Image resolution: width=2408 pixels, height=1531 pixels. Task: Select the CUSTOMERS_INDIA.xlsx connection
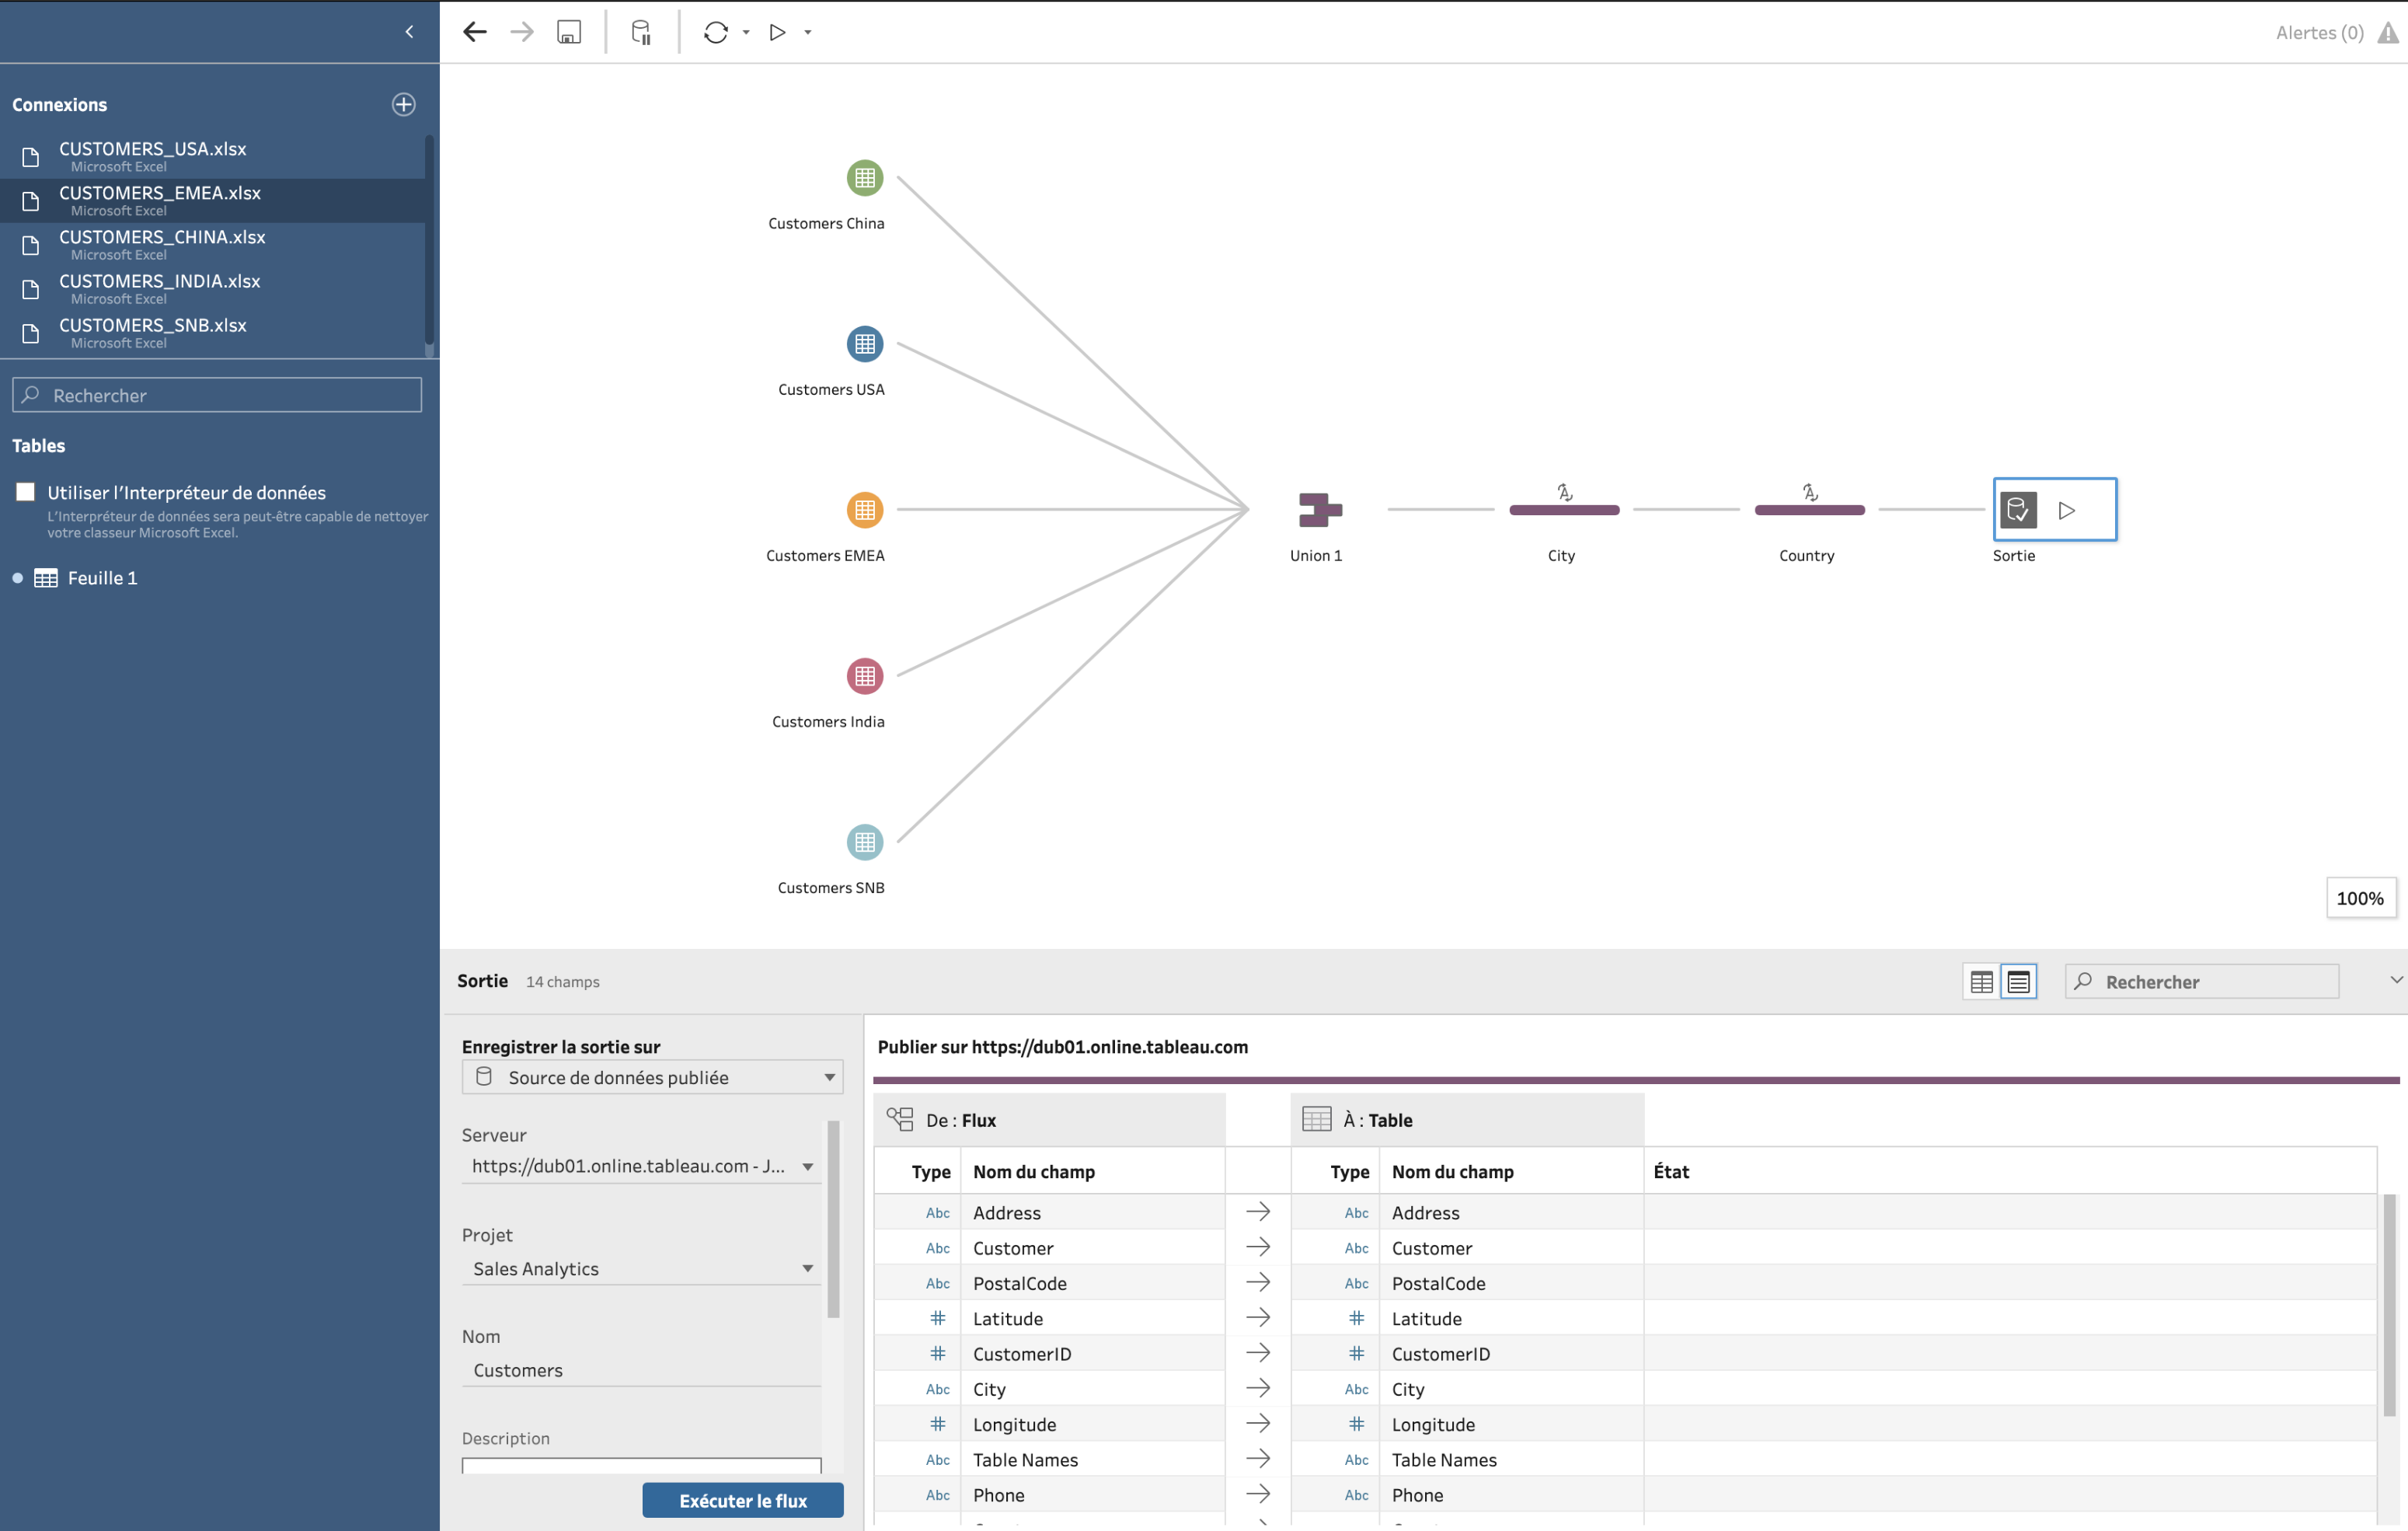[x=212, y=288]
